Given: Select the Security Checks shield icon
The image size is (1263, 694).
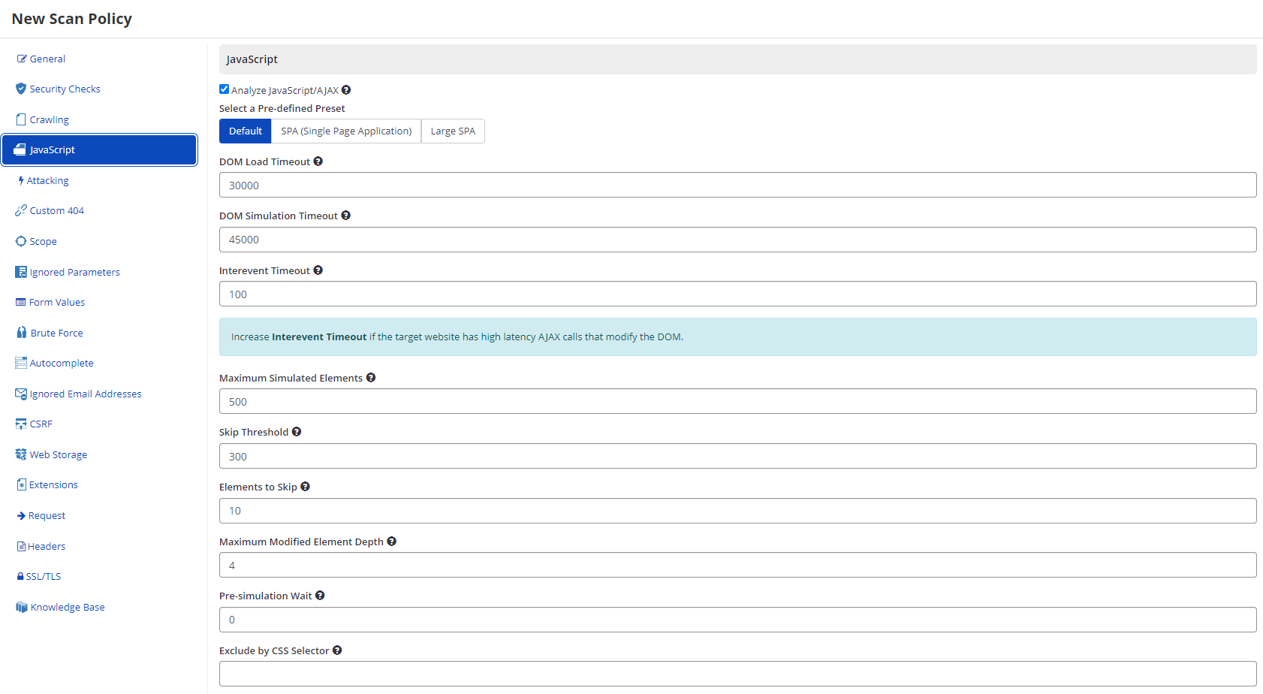Looking at the screenshot, I should pos(20,89).
